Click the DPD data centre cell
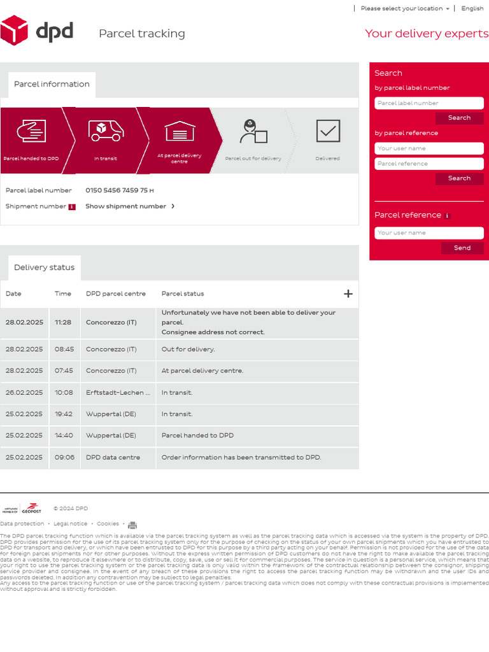This screenshot has width=489, height=652. click(x=118, y=458)
